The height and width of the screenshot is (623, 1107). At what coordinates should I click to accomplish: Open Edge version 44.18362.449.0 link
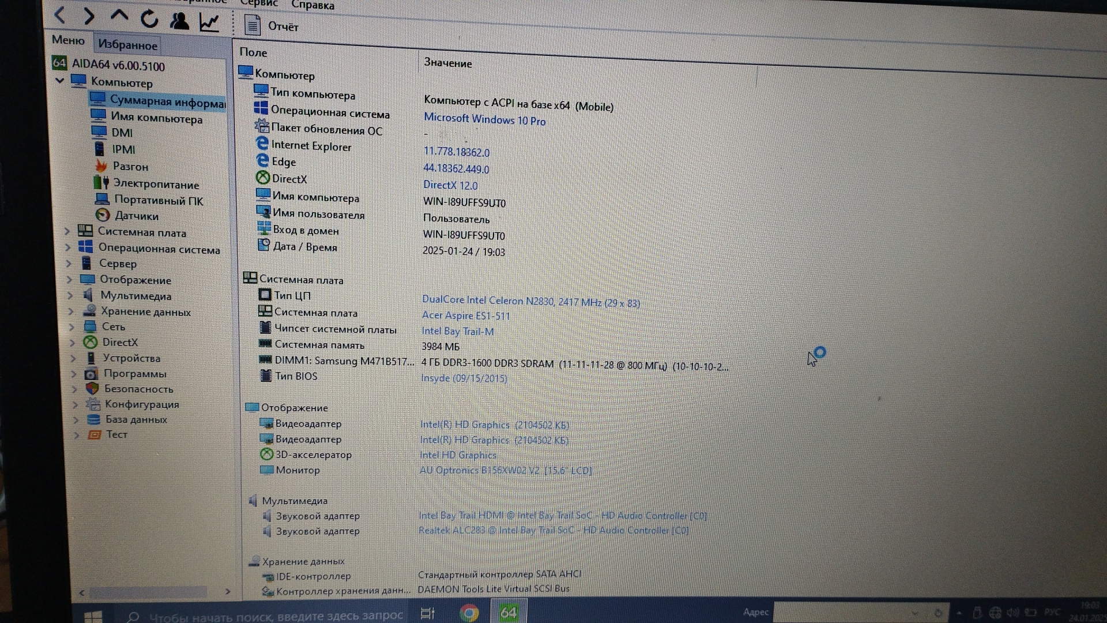click(456, 168)
